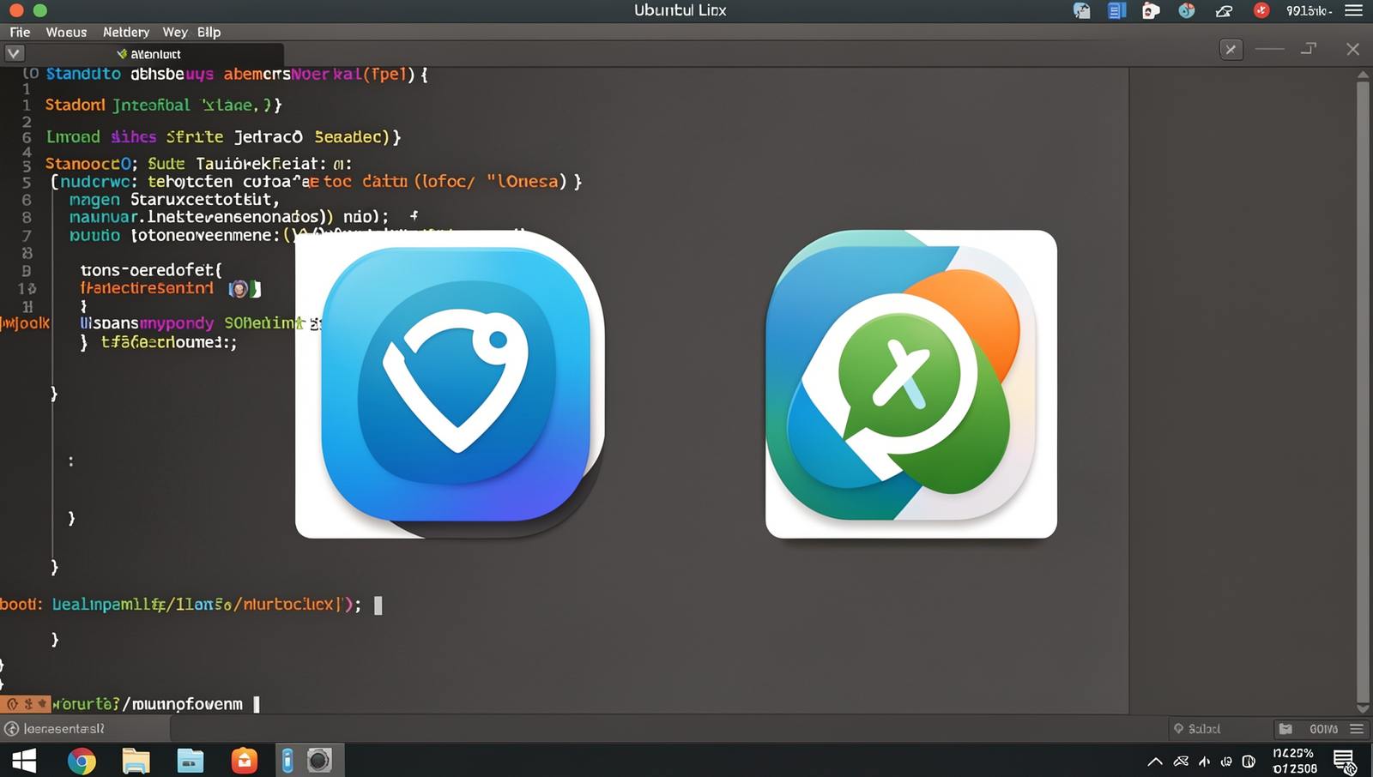Click the 'Stadonl Jnteofibal' code line

pos(163,105)
